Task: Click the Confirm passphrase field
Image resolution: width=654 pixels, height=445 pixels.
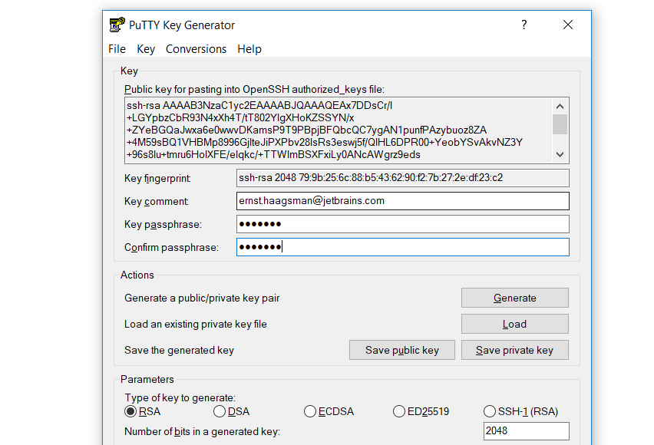Action: 402,247
